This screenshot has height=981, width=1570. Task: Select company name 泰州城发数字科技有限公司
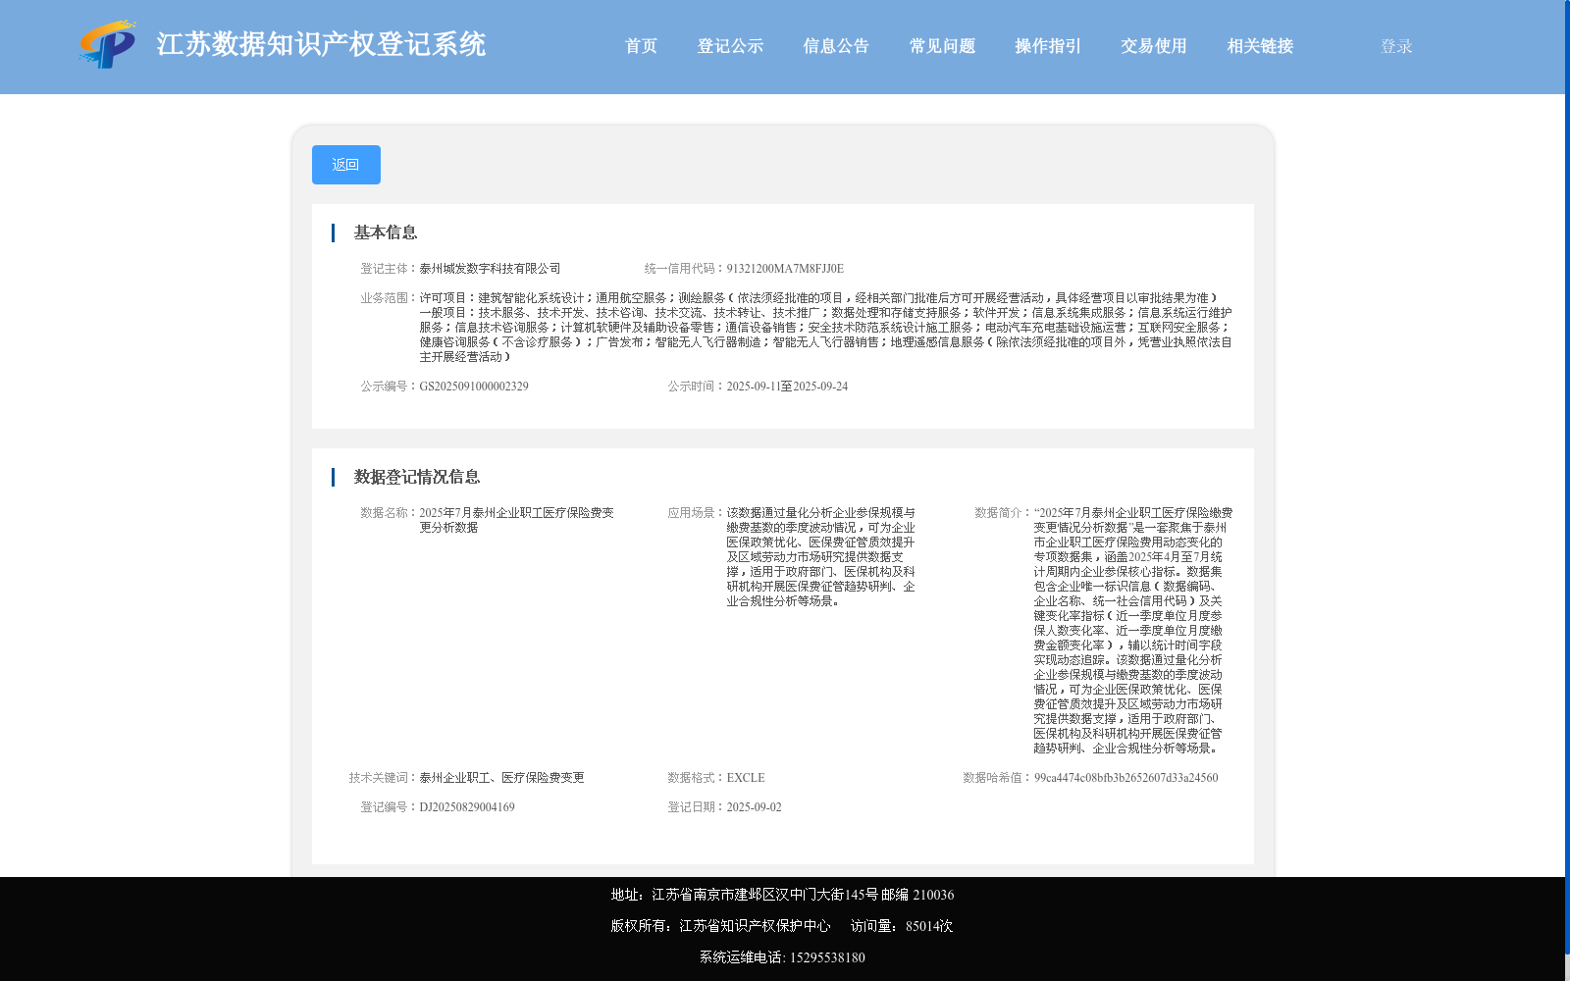(491, 269)
